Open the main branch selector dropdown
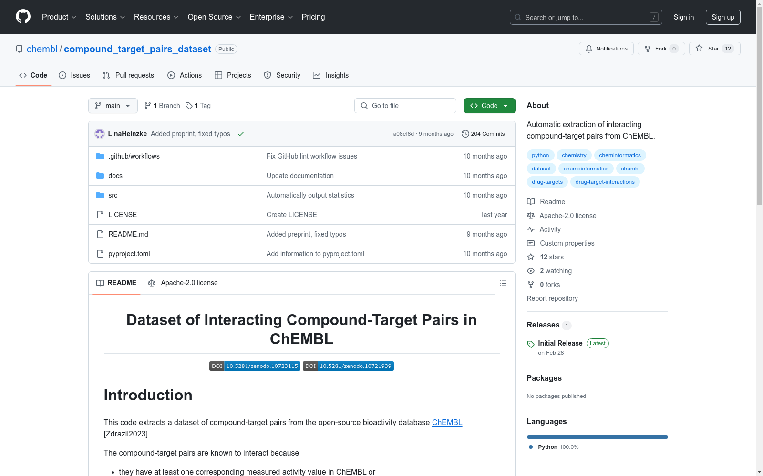The image size is (763, 476). (x=113, y=106)
